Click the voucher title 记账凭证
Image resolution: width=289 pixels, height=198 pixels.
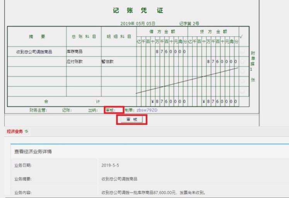pos(138,10)
